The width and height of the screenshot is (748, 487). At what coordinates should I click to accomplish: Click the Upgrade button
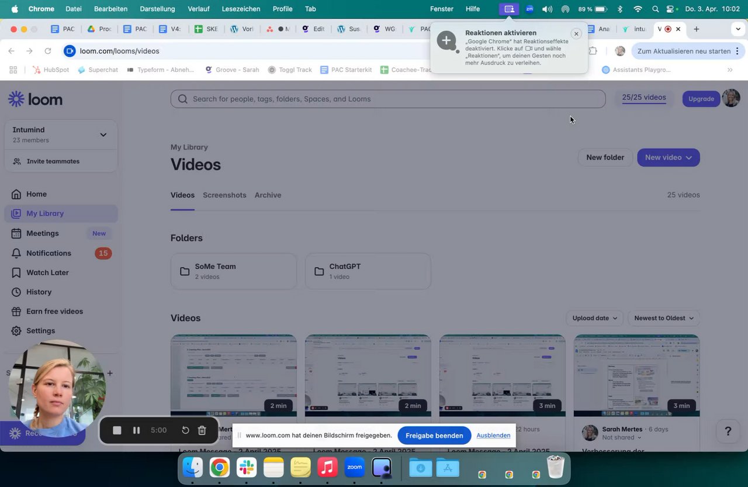click(x=701, y=99)
